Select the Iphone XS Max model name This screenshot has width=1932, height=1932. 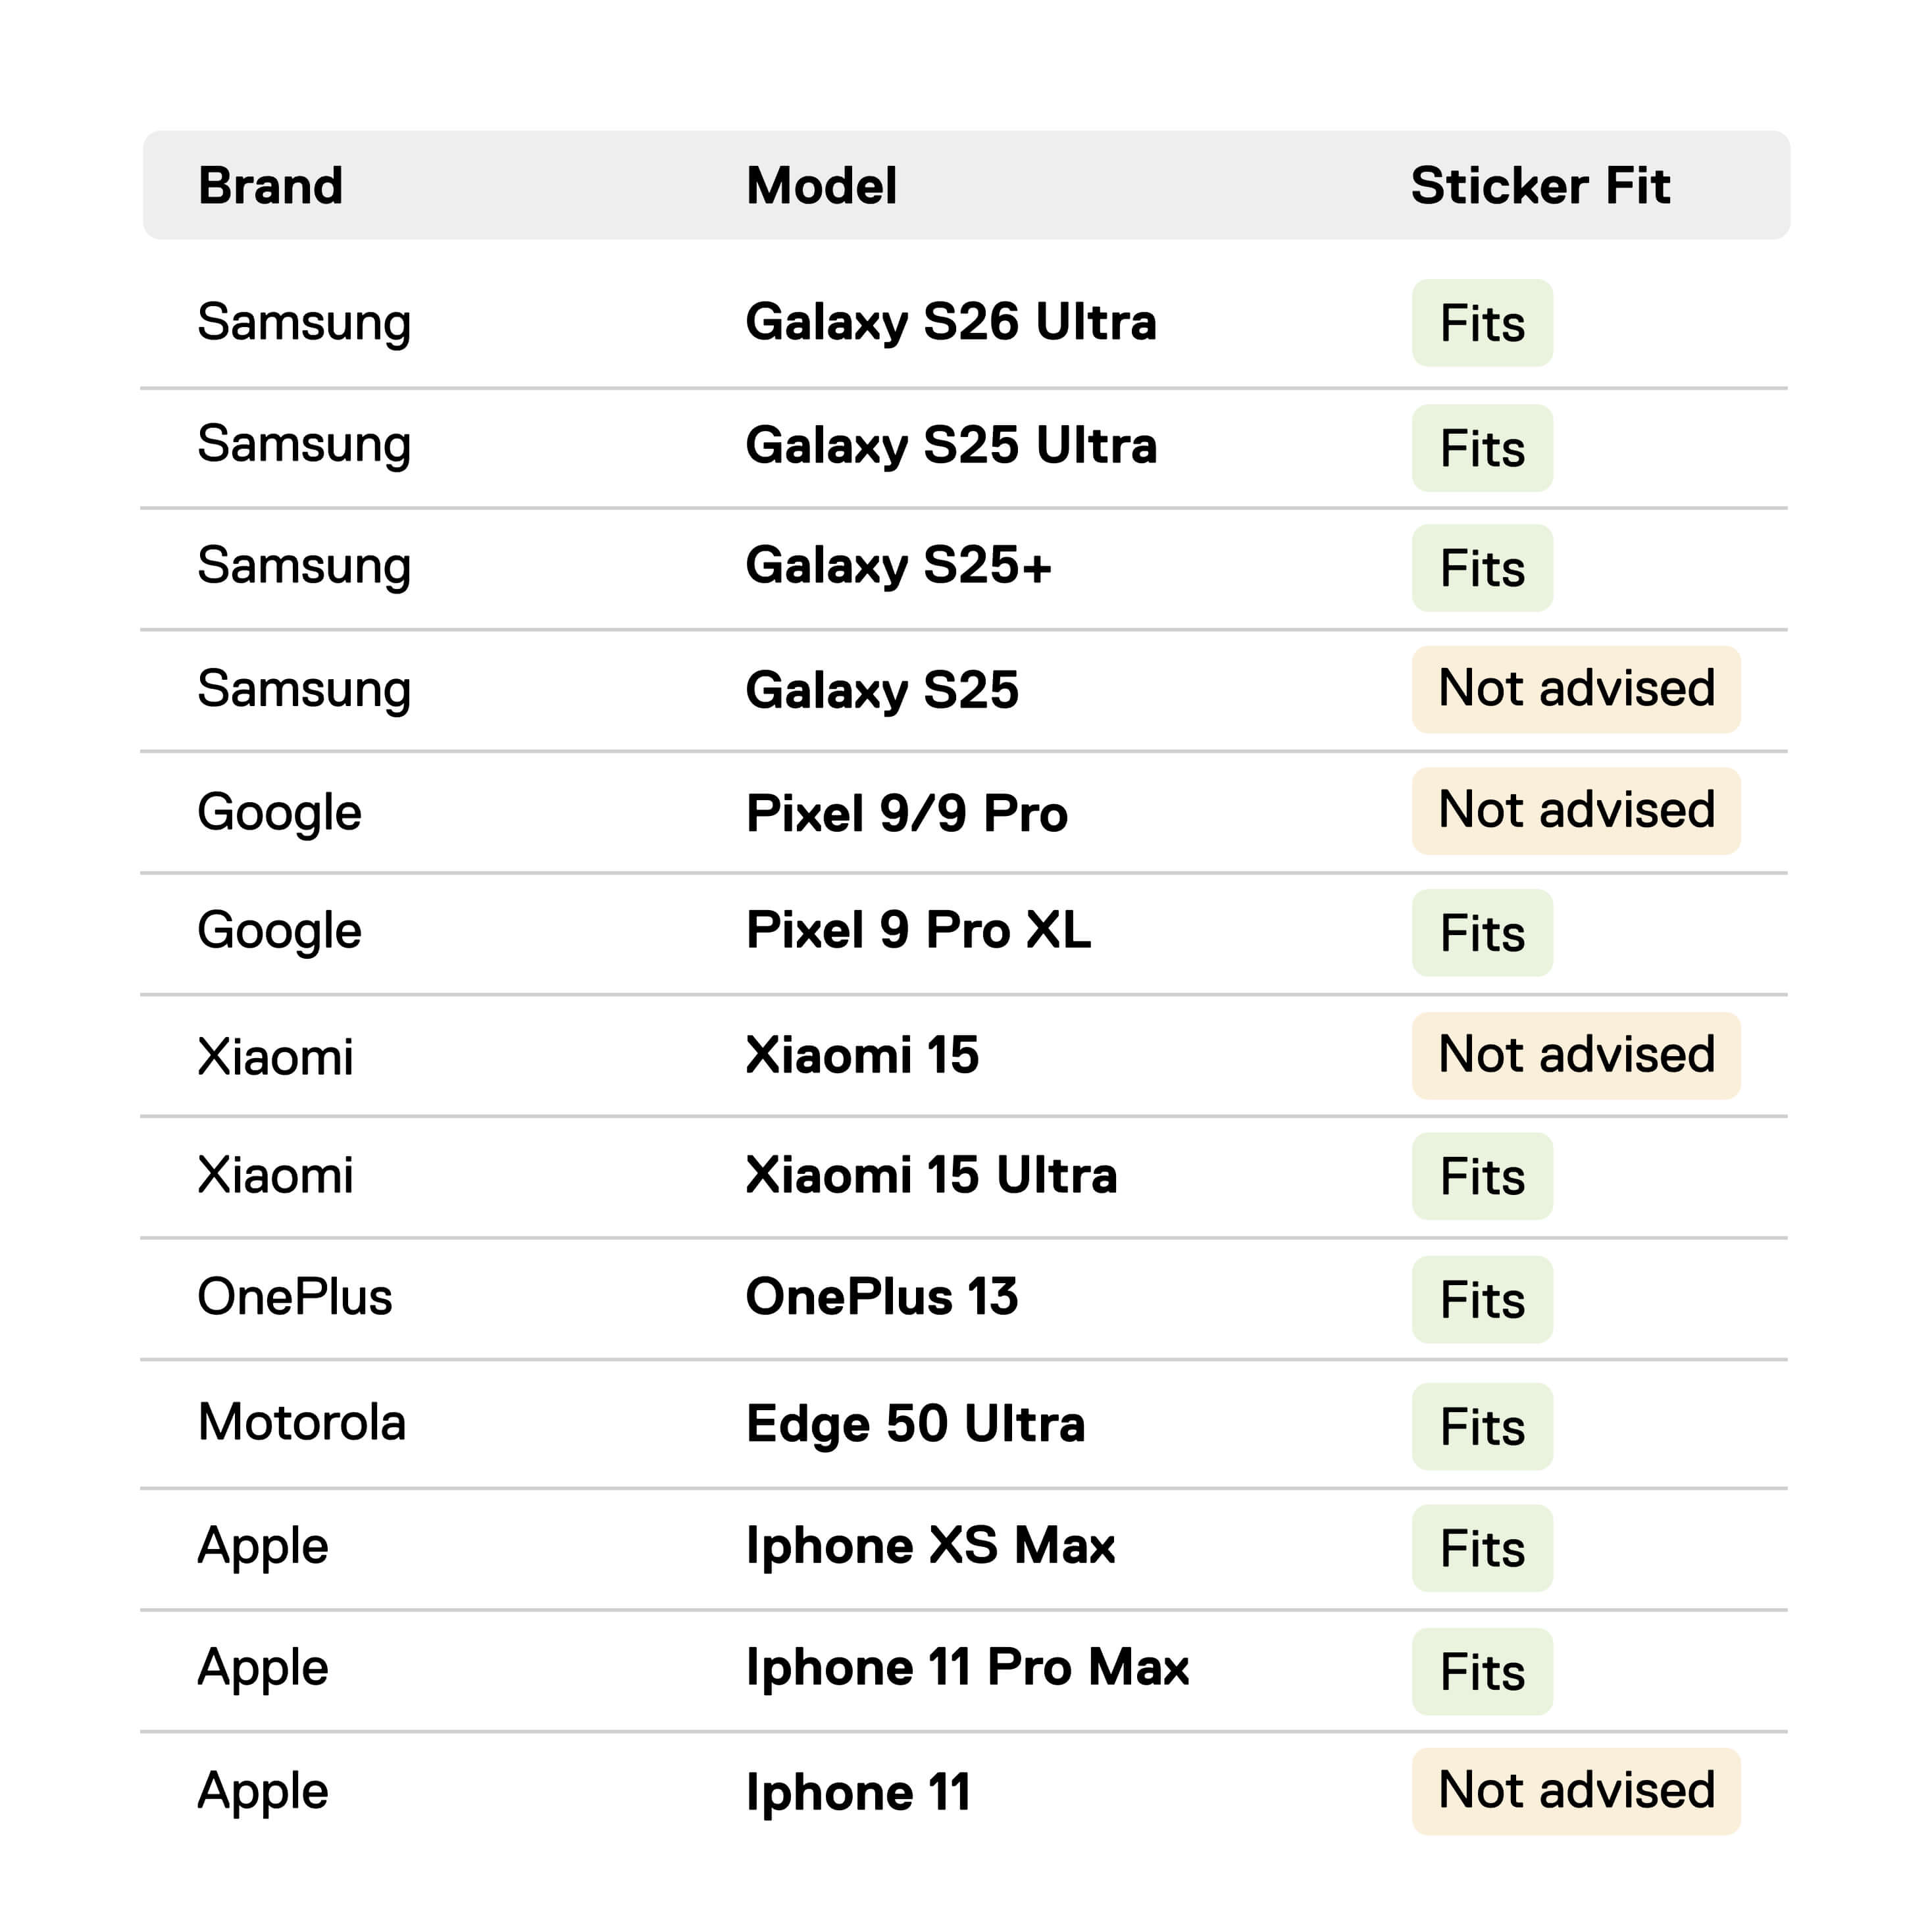click(930, 1546)
